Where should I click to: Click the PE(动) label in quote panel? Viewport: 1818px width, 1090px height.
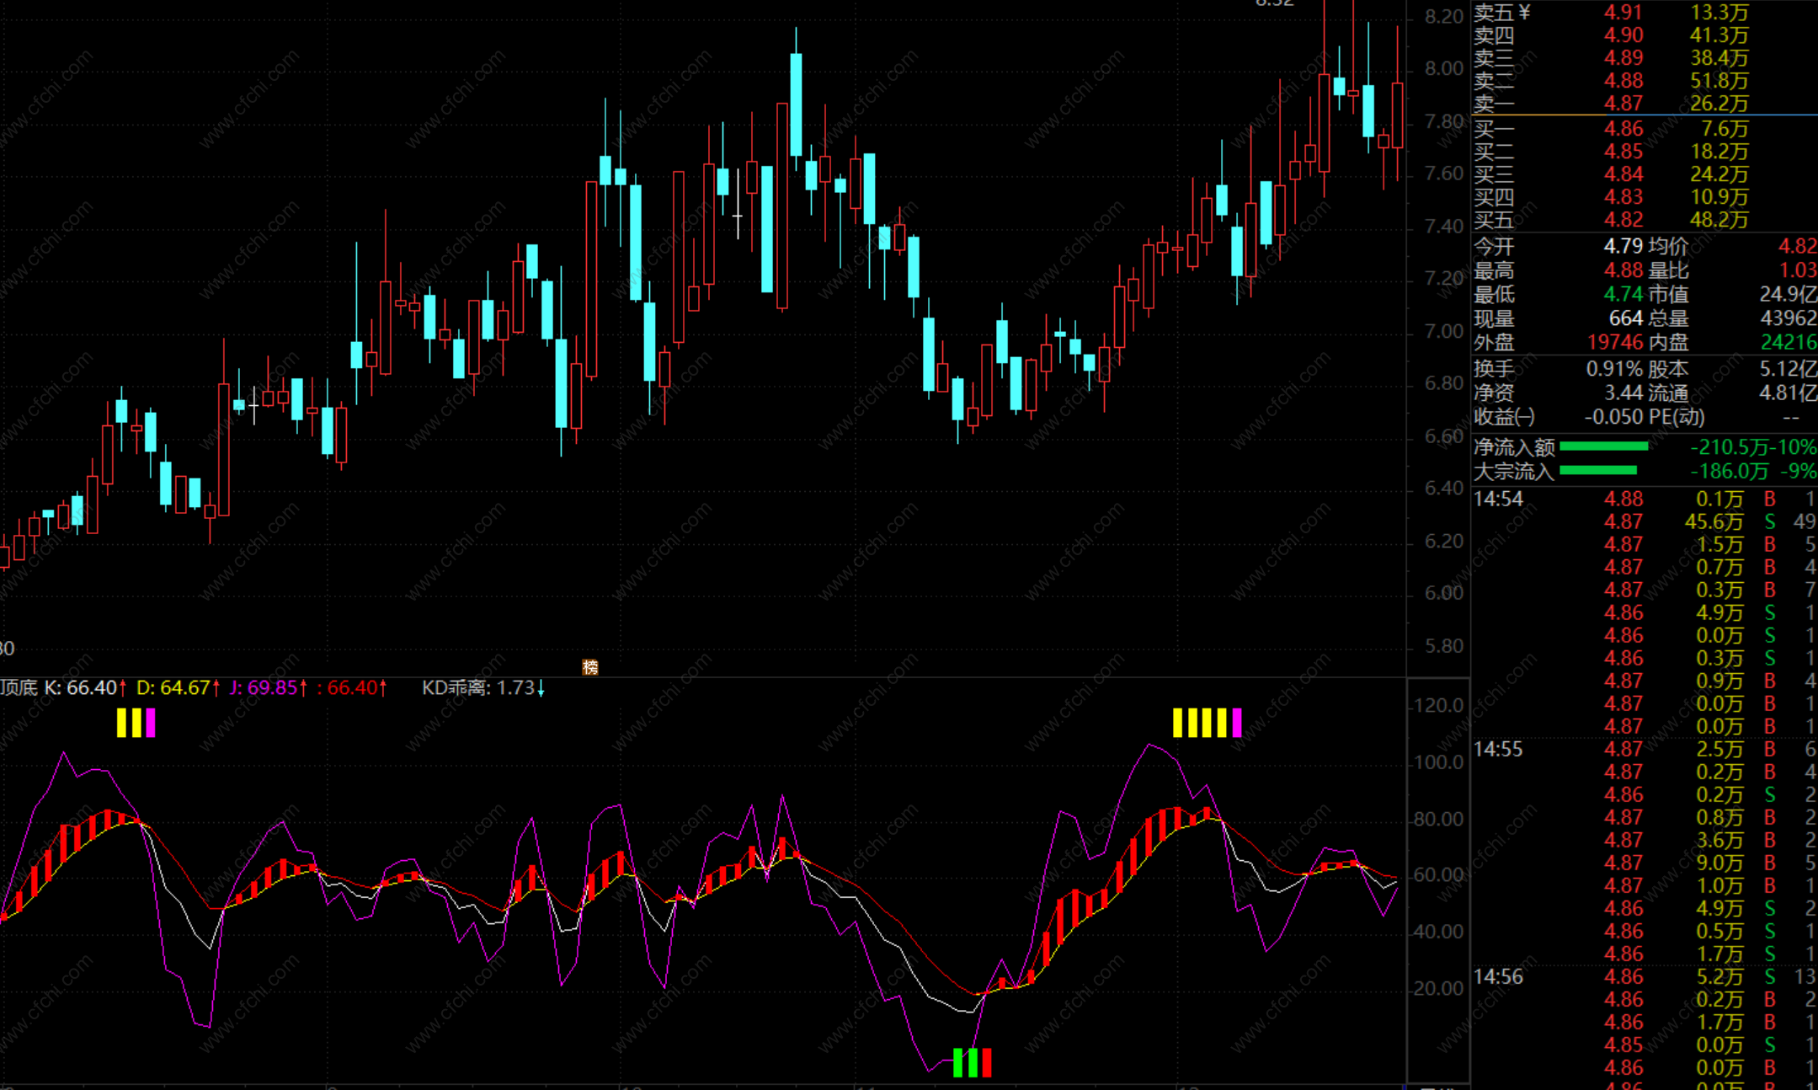click(1676, 417)
